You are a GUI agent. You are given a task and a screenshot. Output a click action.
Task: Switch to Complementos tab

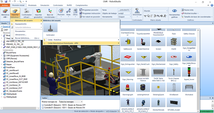(x=82, y=5)
